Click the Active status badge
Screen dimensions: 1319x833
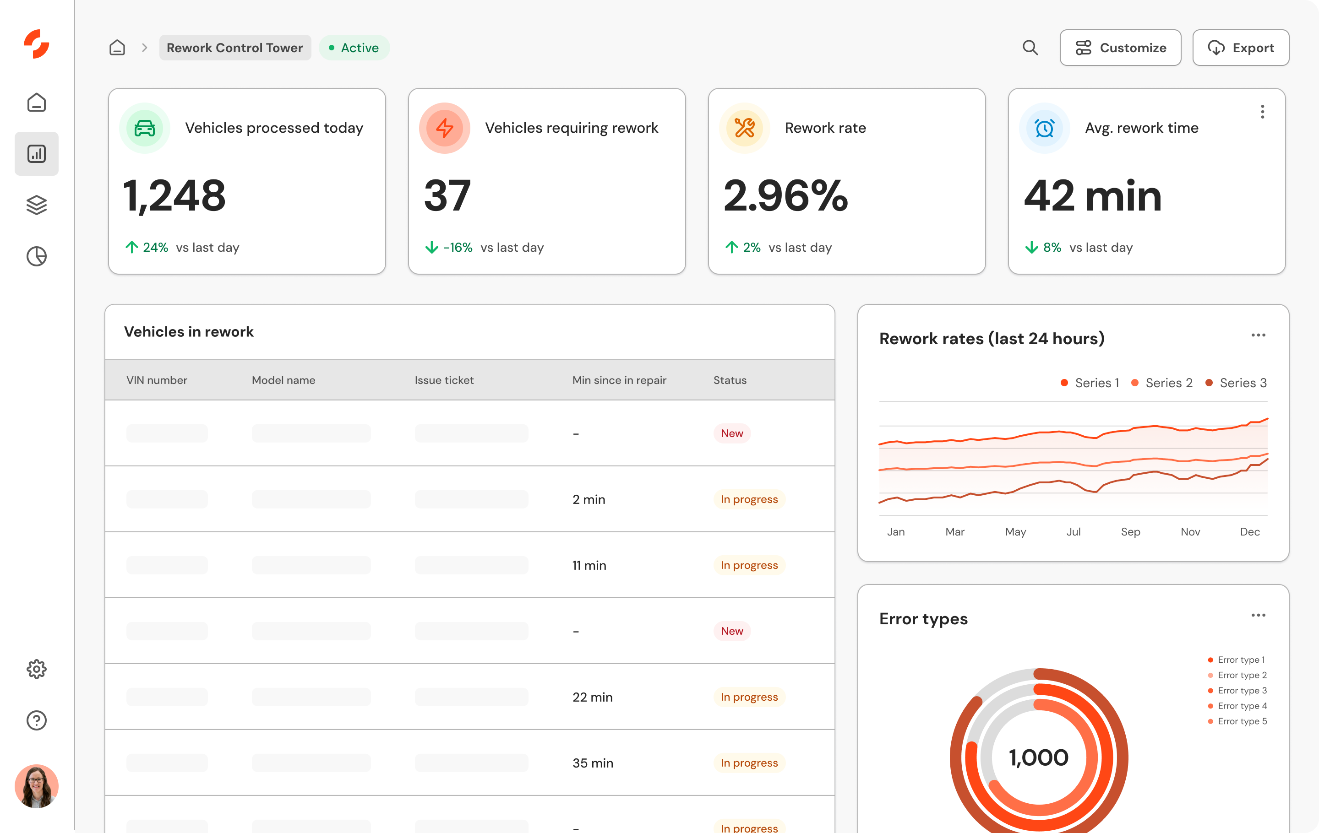click(x=354, y=48)
